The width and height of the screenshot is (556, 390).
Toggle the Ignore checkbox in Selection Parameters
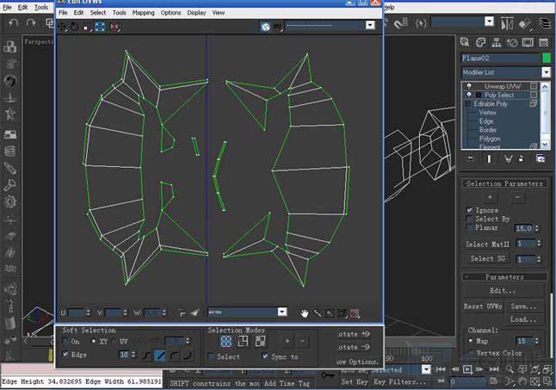coord(469,210)
